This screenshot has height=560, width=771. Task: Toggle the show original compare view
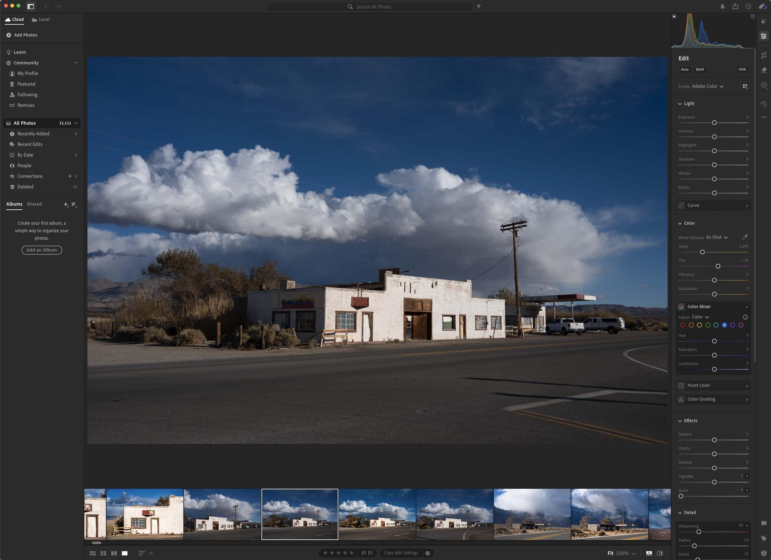click(x=659, y=553)
